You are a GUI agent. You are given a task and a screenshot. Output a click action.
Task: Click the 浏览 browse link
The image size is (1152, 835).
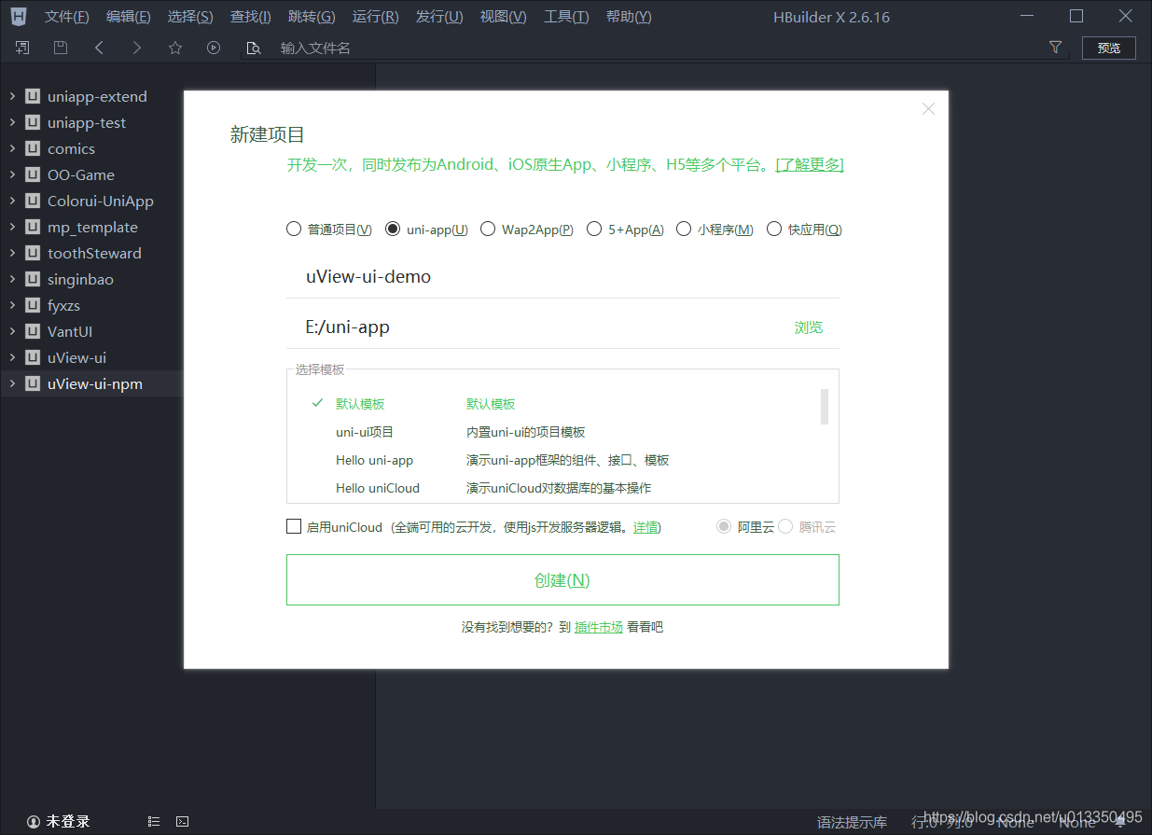[x=809, y=327]
